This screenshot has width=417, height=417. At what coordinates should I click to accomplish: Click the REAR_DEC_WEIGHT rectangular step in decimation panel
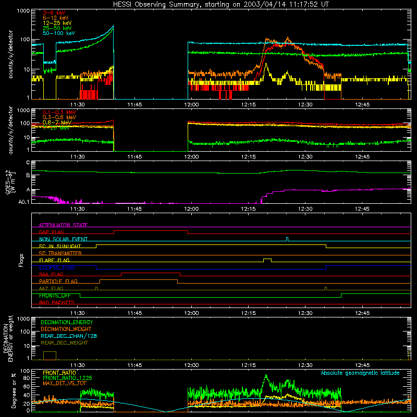(x=50, y=355)
